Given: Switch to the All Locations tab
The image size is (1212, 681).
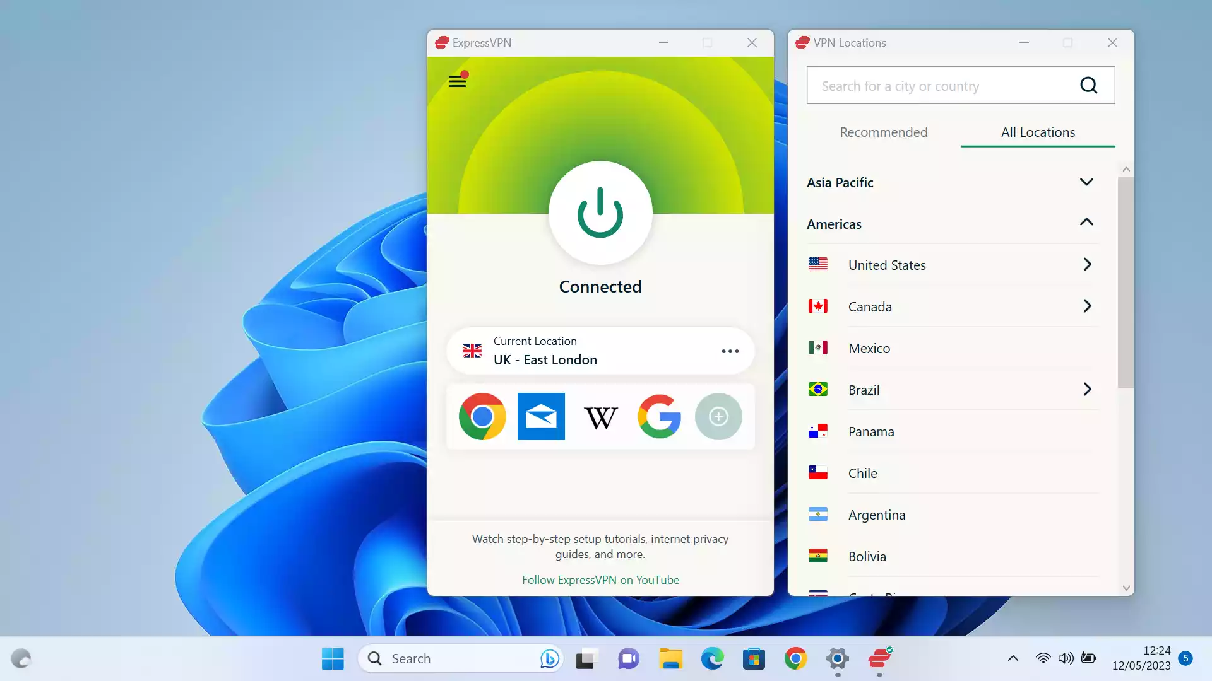Looking at the screenshot, I should click(1038, 132).
